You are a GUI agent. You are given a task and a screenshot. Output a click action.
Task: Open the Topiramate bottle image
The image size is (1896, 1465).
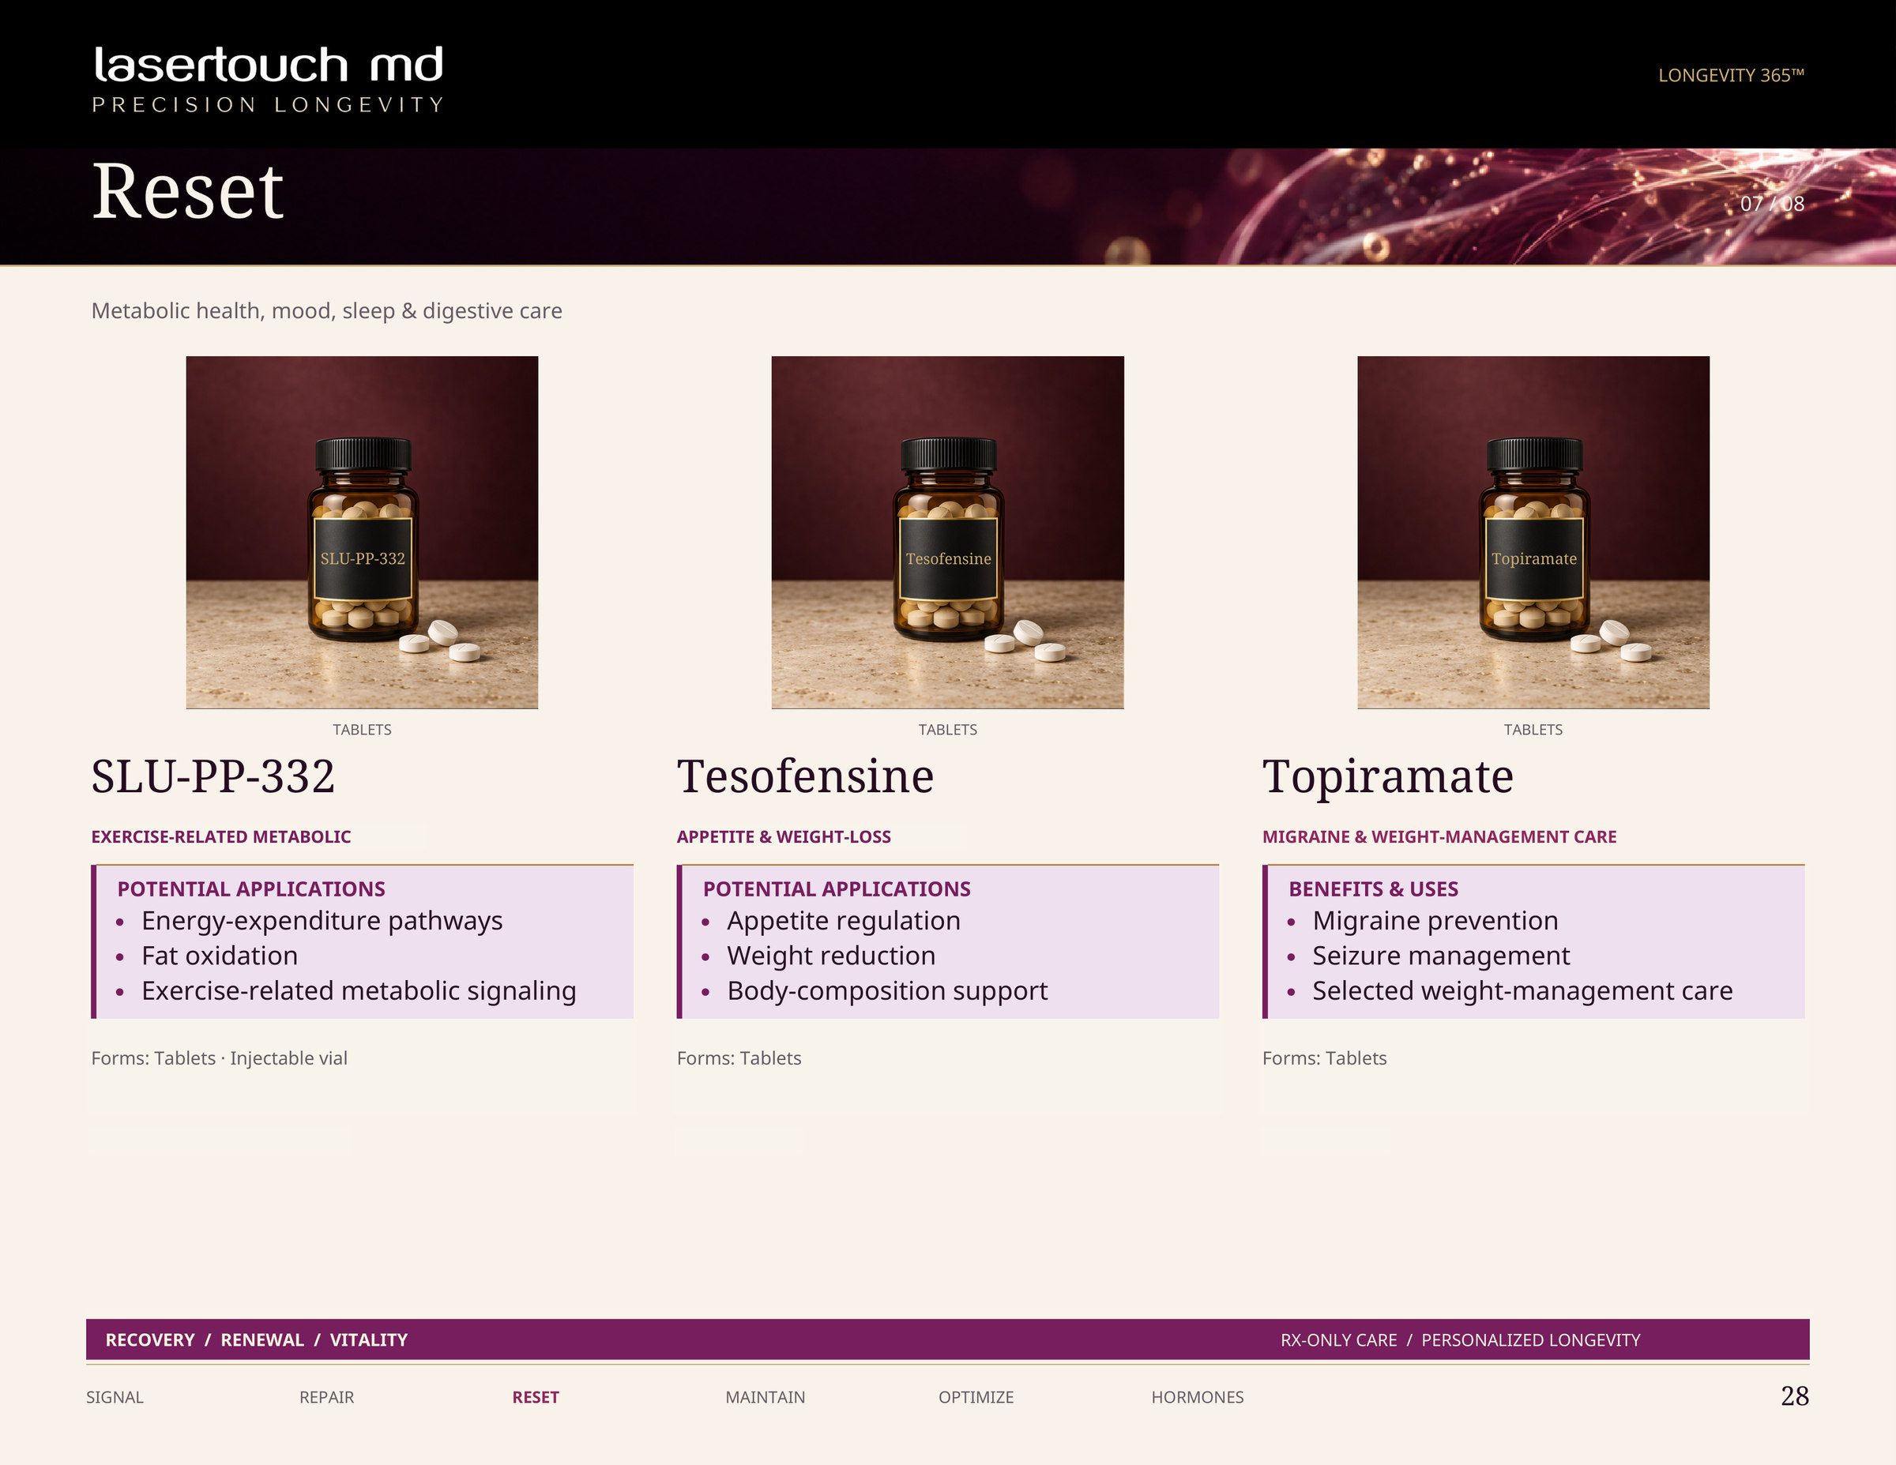1533,532
